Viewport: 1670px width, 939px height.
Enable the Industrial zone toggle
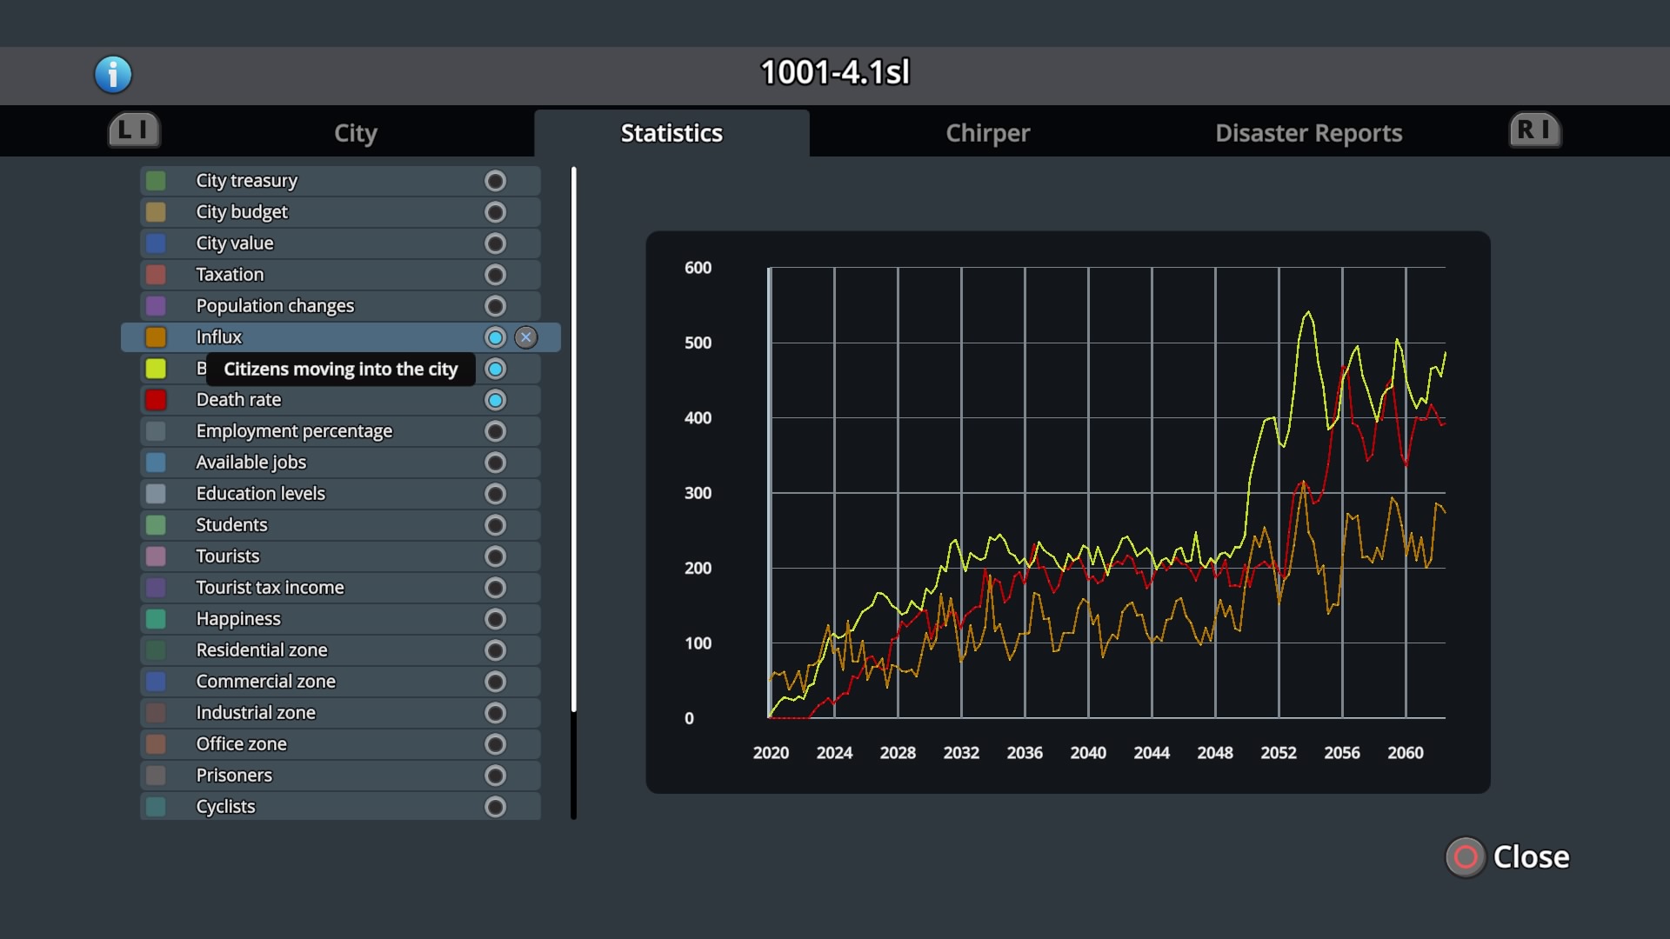[x=495, y=713]
